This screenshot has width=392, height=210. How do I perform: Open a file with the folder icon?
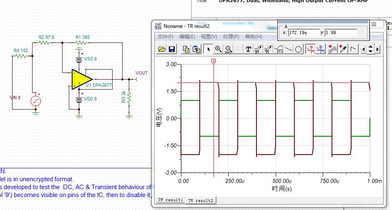(x=162, y=49)
